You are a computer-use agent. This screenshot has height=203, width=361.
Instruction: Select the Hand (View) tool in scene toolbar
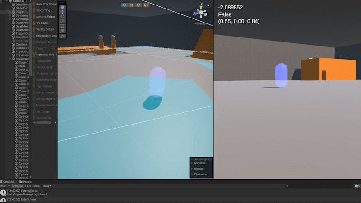(x=62, y=7)
